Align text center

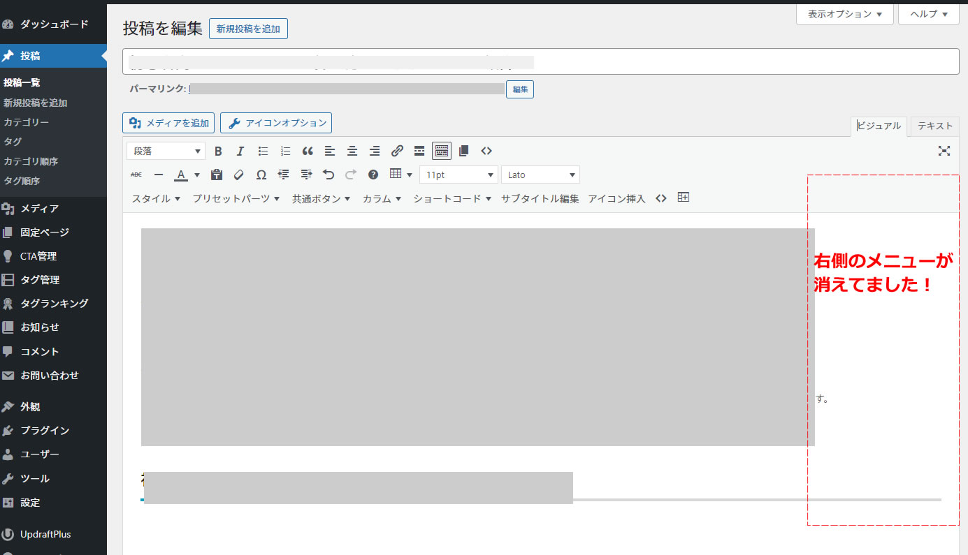[x=352, y=151]
